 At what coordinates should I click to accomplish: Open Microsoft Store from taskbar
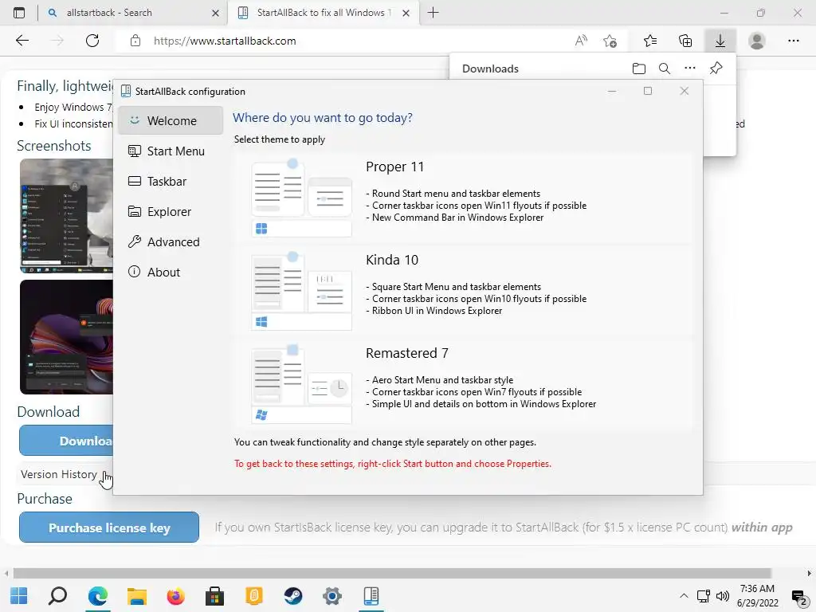pyautogui.click(x=214, y=595)
